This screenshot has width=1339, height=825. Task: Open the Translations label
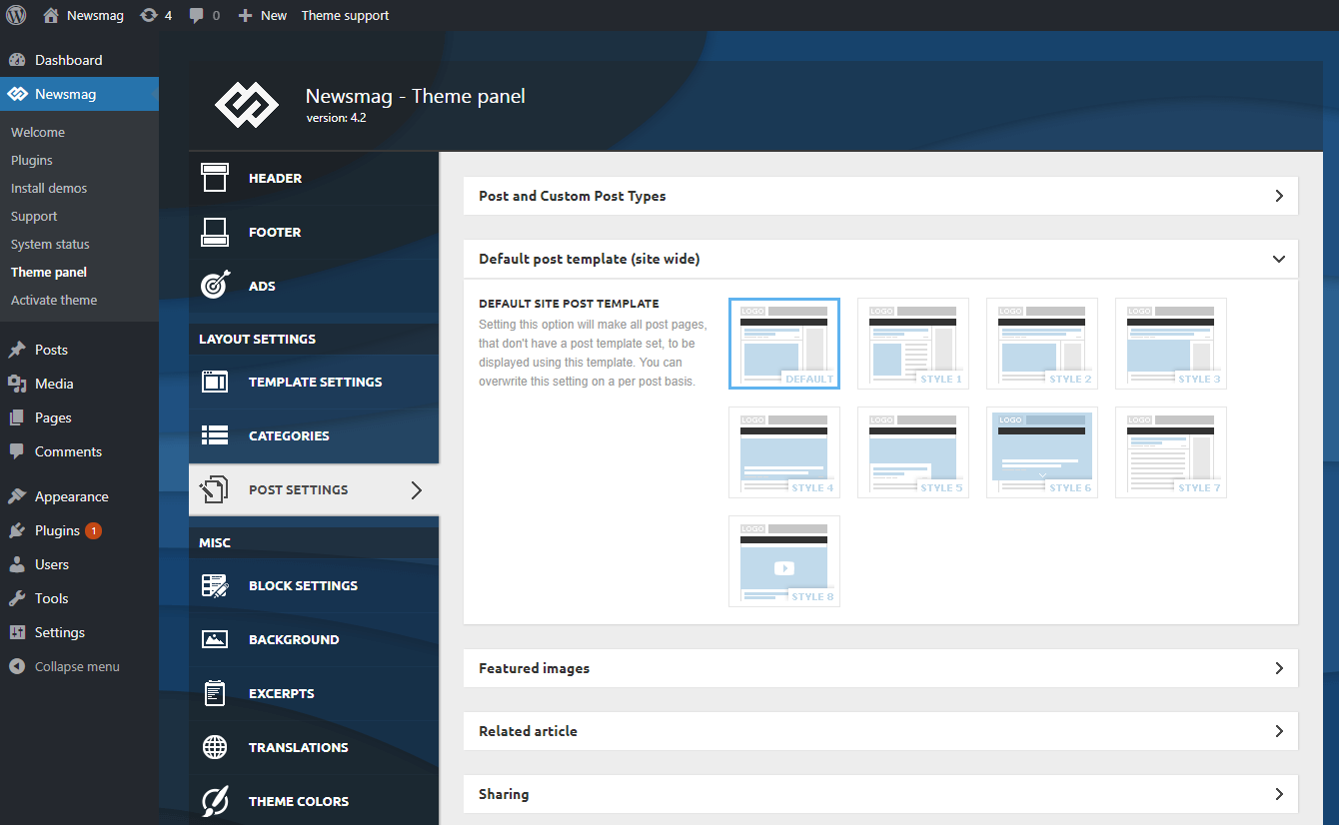click(299, 747)
